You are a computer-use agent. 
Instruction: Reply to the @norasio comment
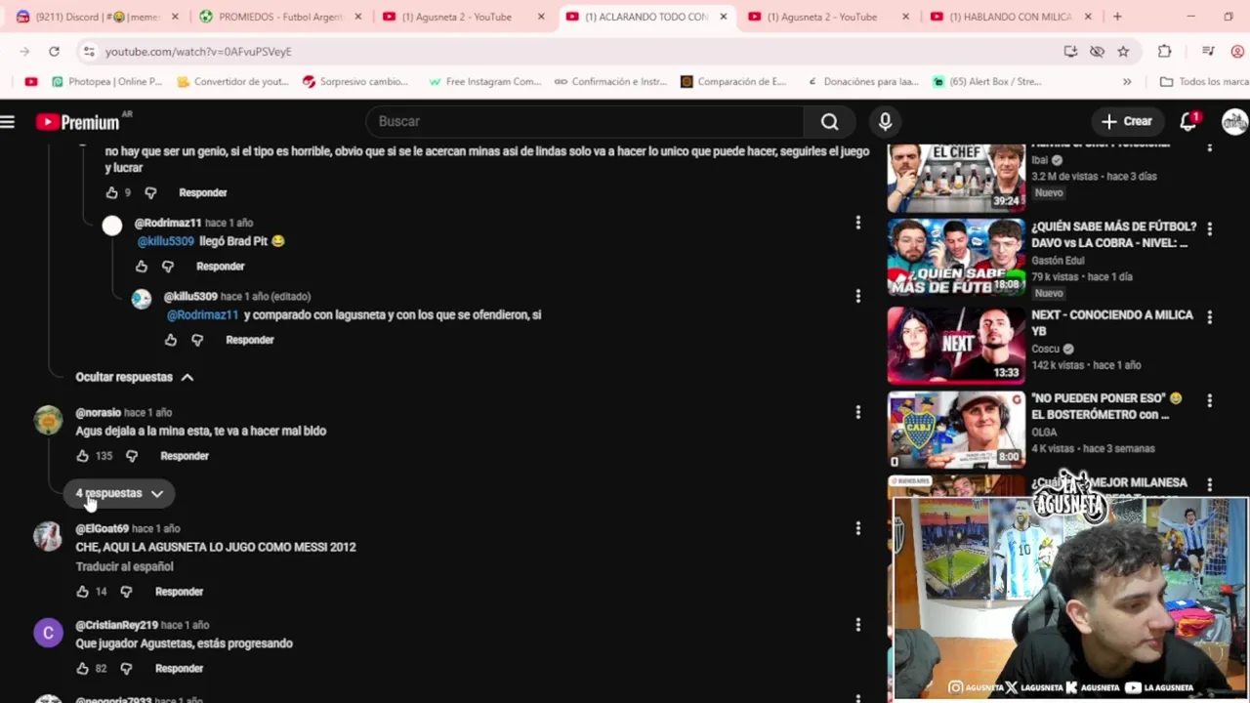coord(185,456)
